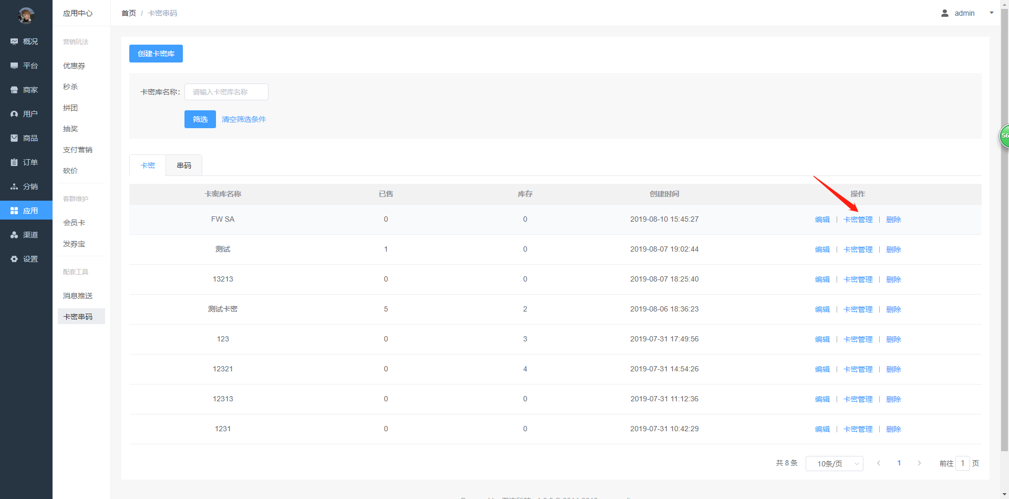Open the admin account dropdown arrow
The image size is (1009, 499).
click(991, 13)
